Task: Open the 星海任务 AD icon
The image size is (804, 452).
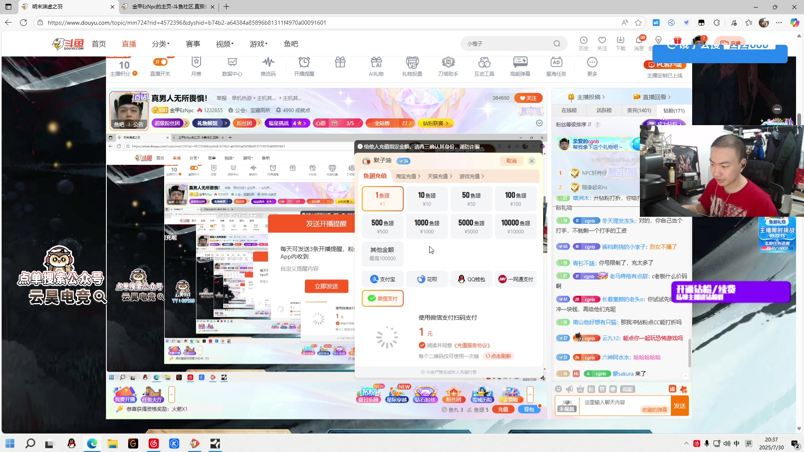Action: coord(556,66)
